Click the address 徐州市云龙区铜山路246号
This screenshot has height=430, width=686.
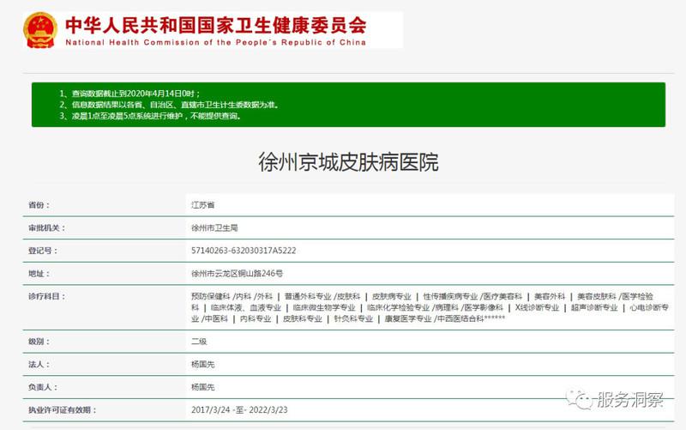pyautogui.click(x=236, y=273)
